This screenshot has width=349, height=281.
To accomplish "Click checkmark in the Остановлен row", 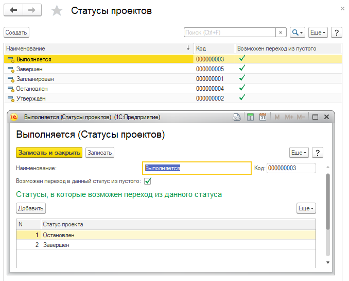I will [x=242, y=88].
